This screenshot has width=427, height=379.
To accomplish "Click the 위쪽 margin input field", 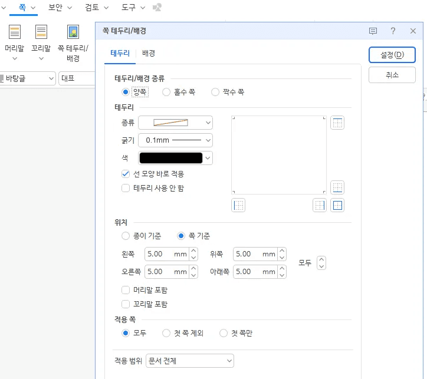I will pyautogui.click(x=255, y=254).
